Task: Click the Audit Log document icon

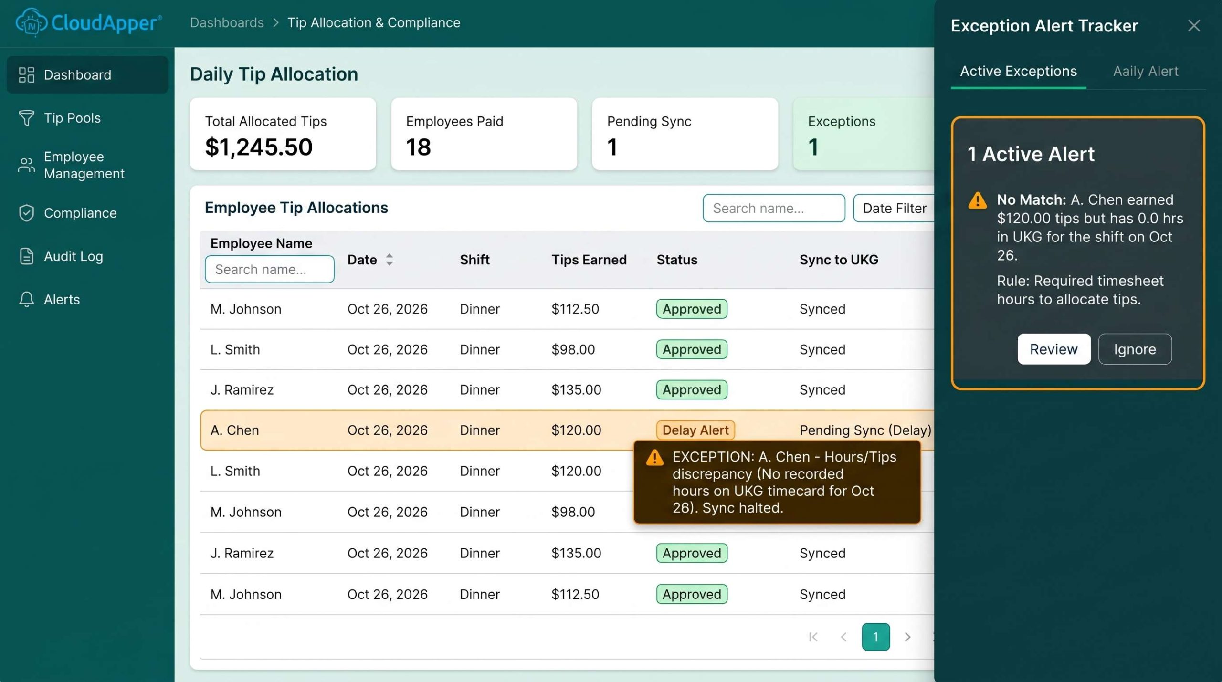Action: [x=26, y=256]
